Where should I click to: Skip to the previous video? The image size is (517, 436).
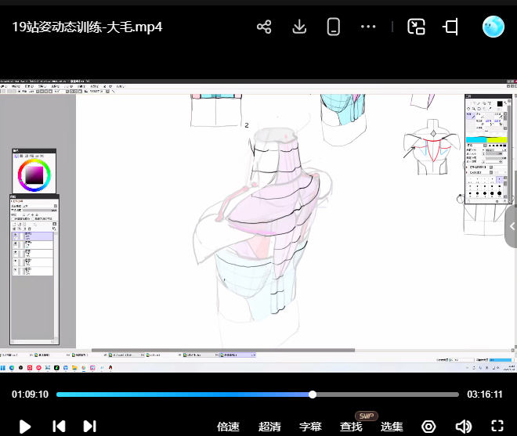(x=59, y=426)
